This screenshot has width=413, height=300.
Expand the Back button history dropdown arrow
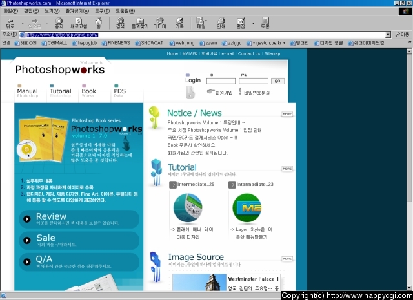23,23
